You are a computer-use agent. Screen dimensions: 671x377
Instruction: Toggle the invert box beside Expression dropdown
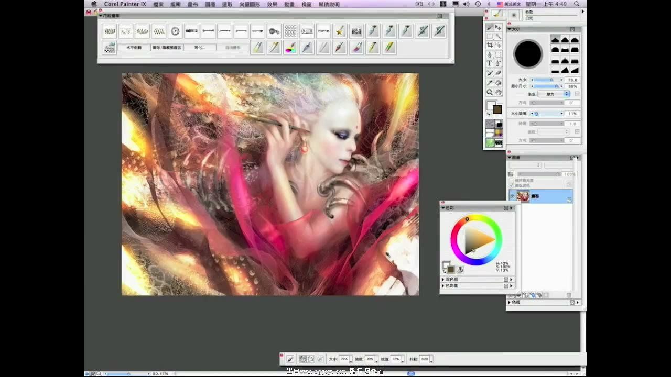click(x=577, y=94)
